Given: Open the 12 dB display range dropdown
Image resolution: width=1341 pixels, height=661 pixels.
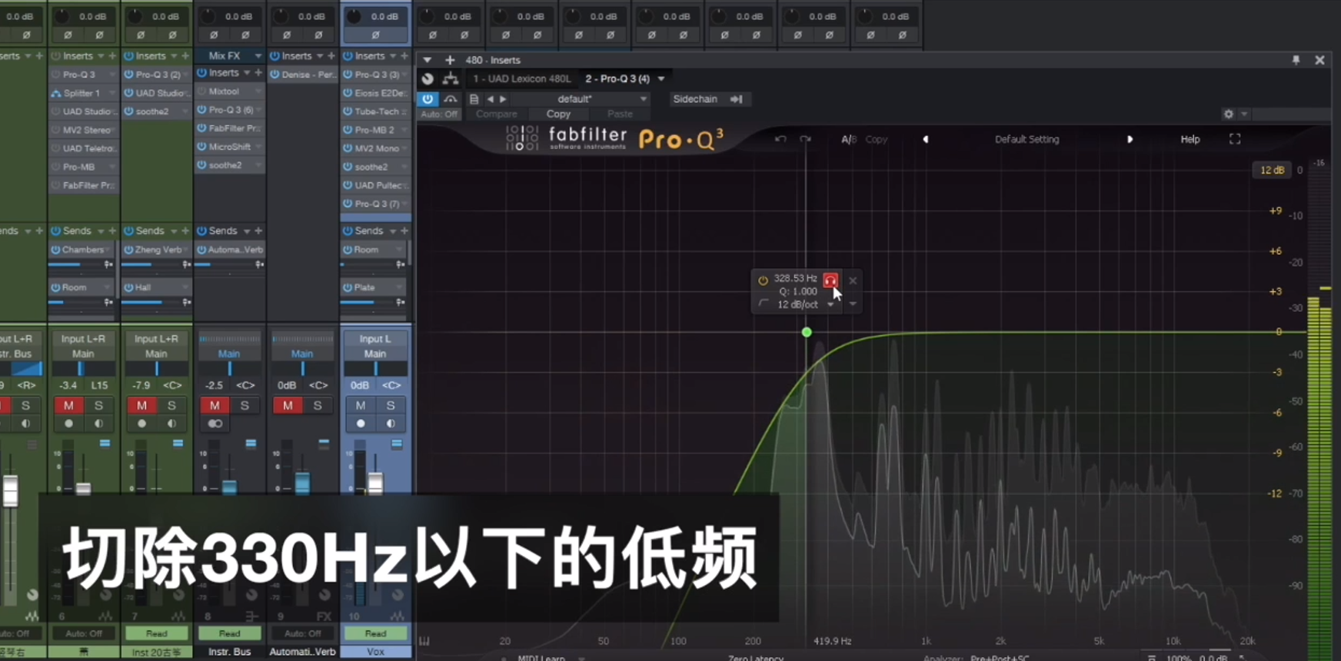Looking at the screenshot, I should (x=1272, y=170).
